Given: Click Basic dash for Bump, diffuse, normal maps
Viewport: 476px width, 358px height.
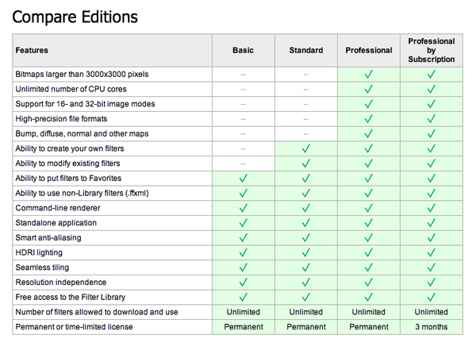Looking at the screenshot, I should click(x=244, y=134).
